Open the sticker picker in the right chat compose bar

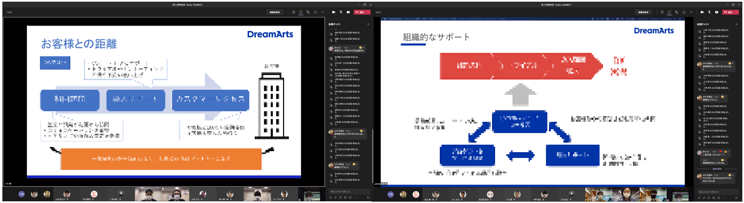tap(718, 198)
